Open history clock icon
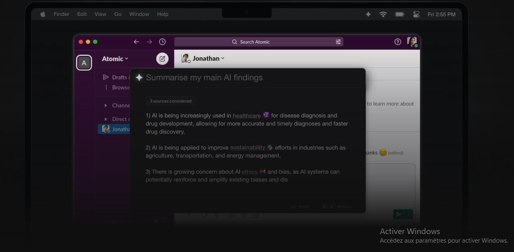Viewport: 514px width, 252px height. coord(162,42)
